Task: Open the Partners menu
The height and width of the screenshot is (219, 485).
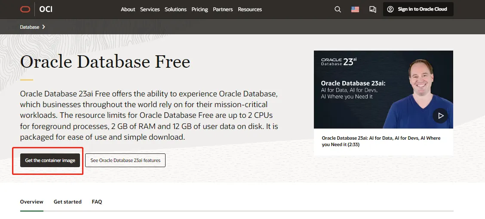Action: [223, 9]
